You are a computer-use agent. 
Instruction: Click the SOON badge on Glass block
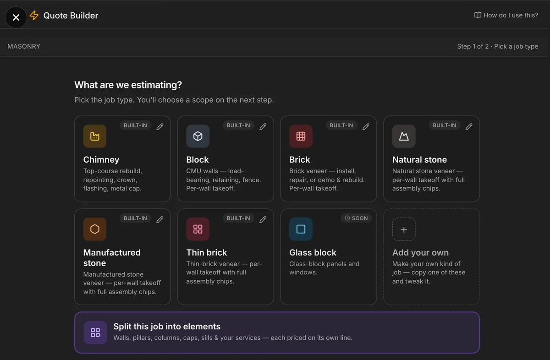pyautogui.click(x=356, y=218)
